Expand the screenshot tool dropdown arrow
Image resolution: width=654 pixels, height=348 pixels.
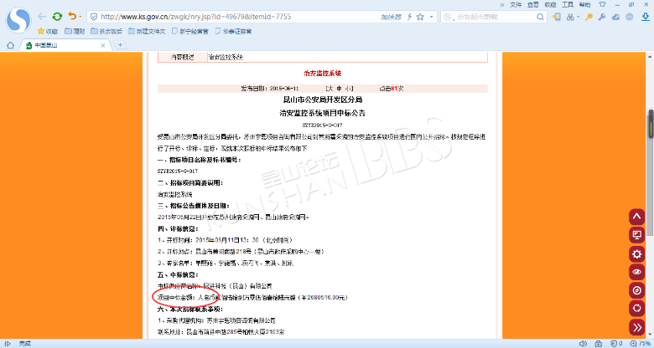[x=578, y=17]
